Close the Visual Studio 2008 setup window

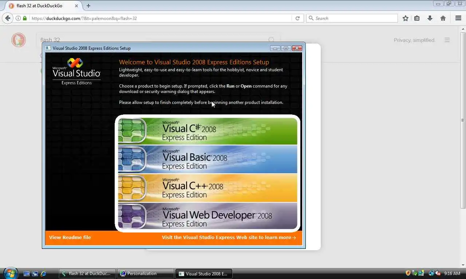297,48
